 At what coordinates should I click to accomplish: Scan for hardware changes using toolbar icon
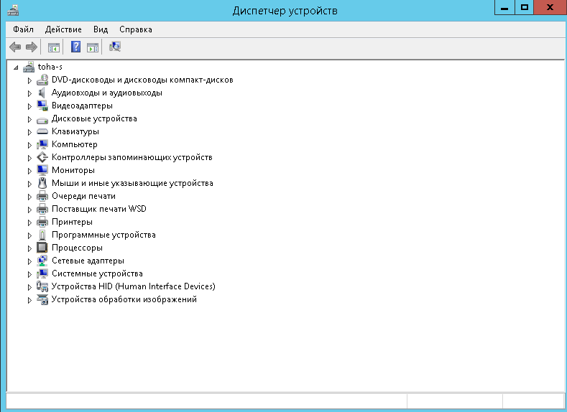pos(115,47)
